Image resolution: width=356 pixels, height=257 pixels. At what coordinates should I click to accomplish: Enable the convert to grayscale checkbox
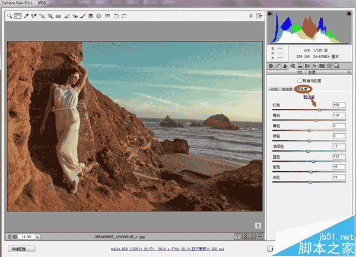[300, 81]
